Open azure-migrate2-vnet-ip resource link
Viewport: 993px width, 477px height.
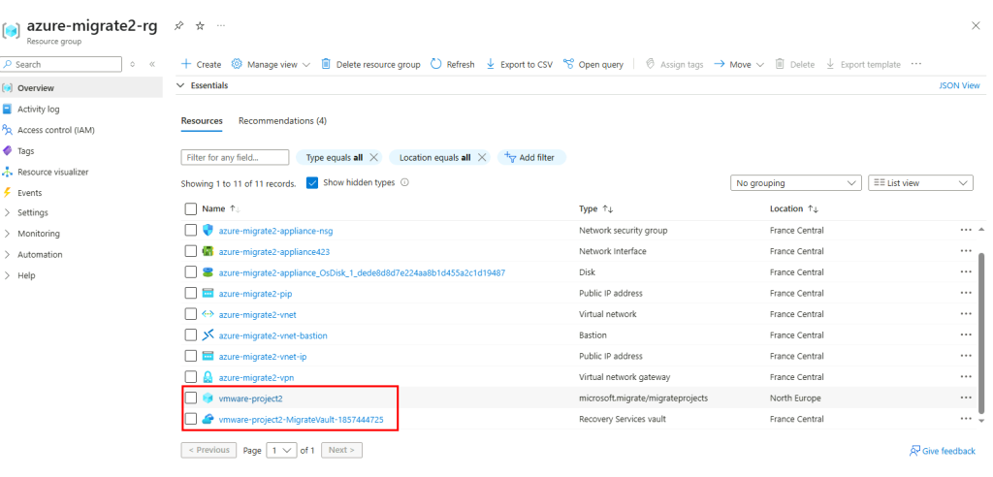(263, 356)
